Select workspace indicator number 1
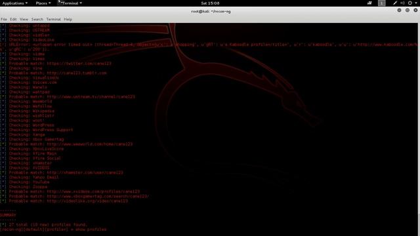The width and height of the screenshot is (420, 236). pos(381,3)
